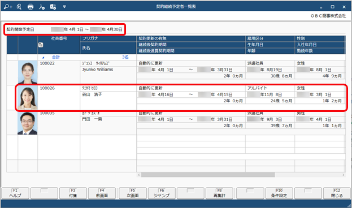This screenshot has width=352, height=208.
Task: Click the F1 ヘルプ button
Action: click(x=15, y=193)
